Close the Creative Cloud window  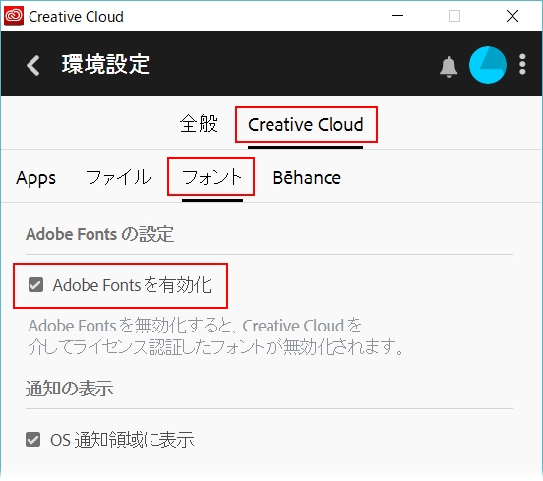513,16
